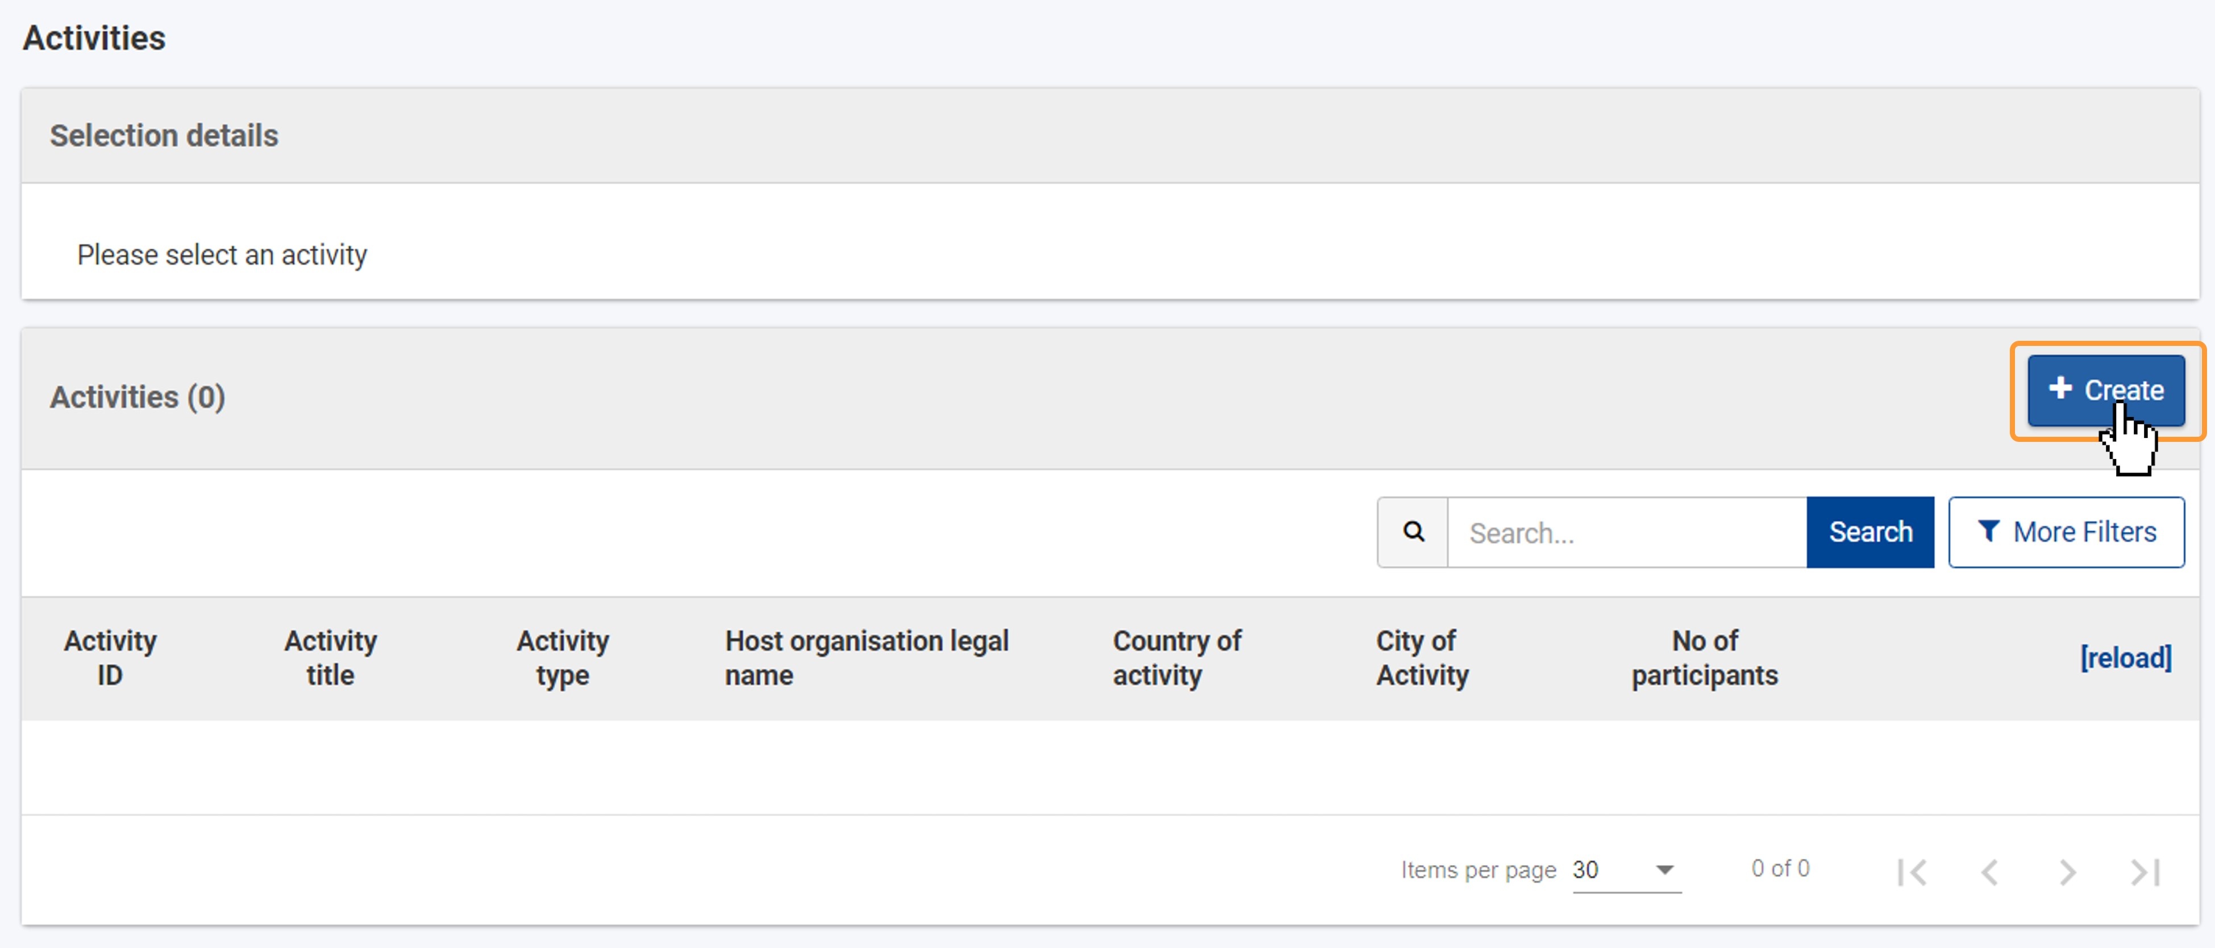Go to next page arrow
The height and width of the screenshot is (948, 2215).
[x=2067, y=872]
